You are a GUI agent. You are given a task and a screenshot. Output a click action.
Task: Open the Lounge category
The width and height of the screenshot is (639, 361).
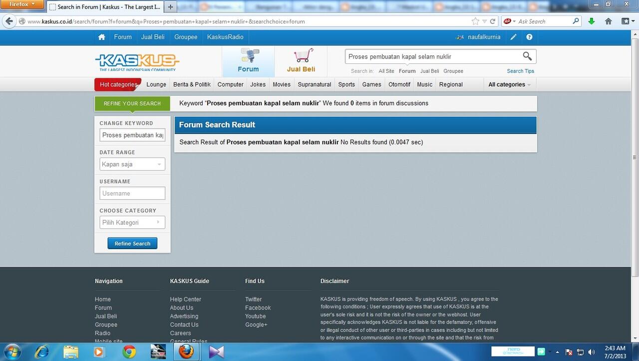coord(156,84)
